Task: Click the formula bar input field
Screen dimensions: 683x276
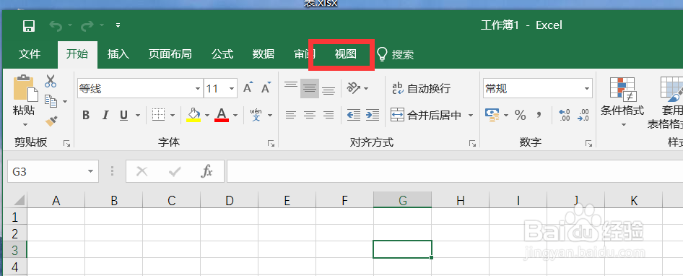Action: point(454,171)
